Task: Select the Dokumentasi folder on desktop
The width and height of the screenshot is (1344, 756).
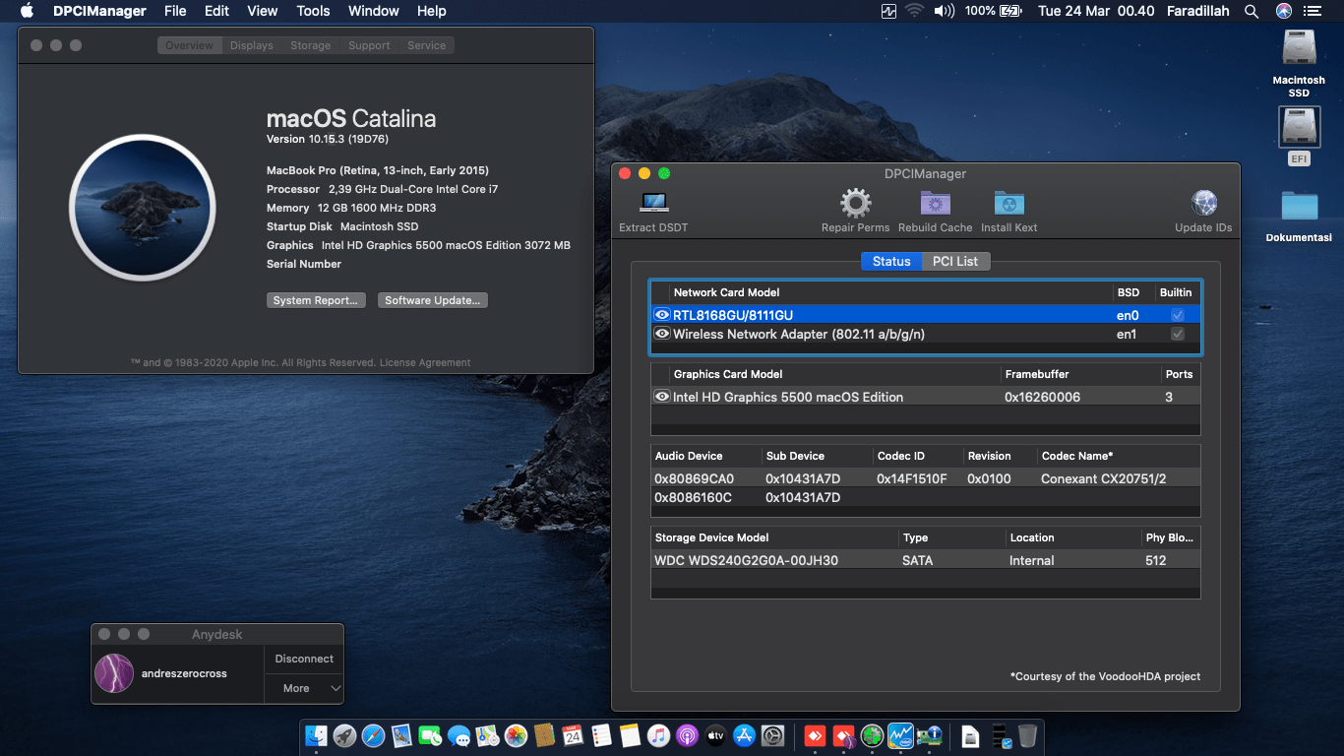Action: tap(1299, 205)
